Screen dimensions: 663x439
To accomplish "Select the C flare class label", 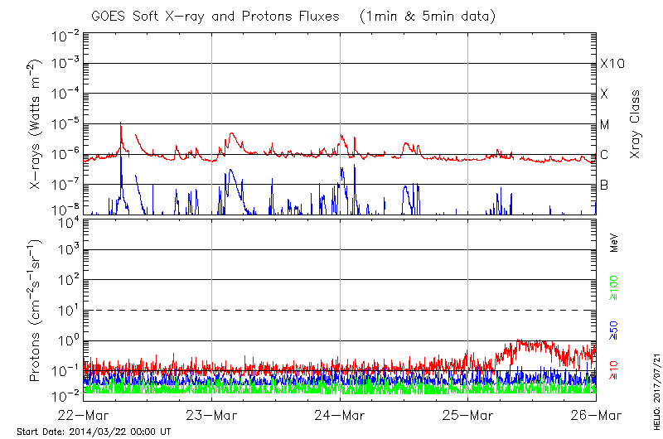I will pos(604,155).
